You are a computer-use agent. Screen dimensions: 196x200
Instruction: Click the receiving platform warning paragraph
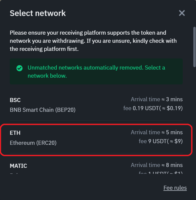click(x=93, y=41)
